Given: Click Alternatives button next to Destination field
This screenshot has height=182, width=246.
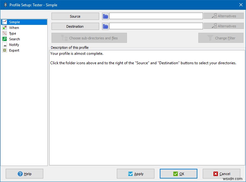Looking at the screenshot, I should (x=224, y=26).
